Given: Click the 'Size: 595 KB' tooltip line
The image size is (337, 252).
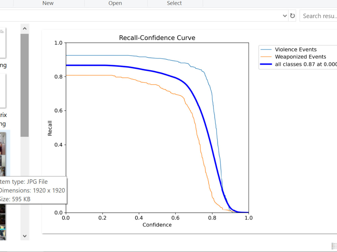Looking at the screenshot, I should [x=15, y=199].
